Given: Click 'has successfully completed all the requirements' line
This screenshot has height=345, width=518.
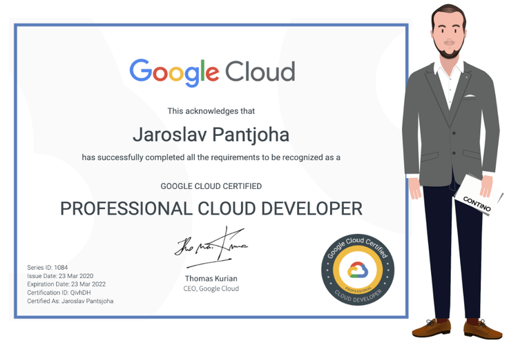Looking at the screenshot, I should pos(211,157).
